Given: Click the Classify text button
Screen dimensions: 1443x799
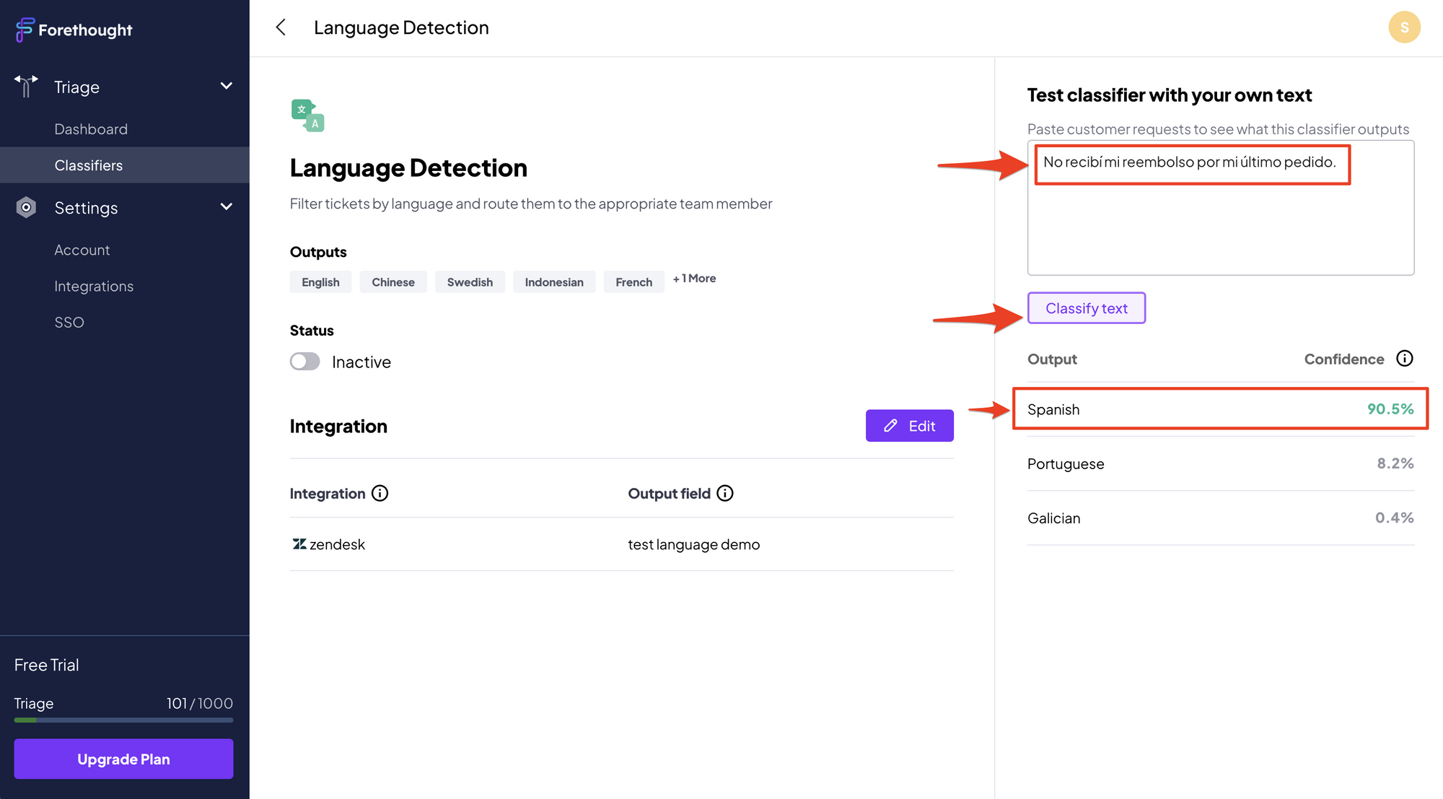Looking at the screenshot, I should click(1086, 308).
